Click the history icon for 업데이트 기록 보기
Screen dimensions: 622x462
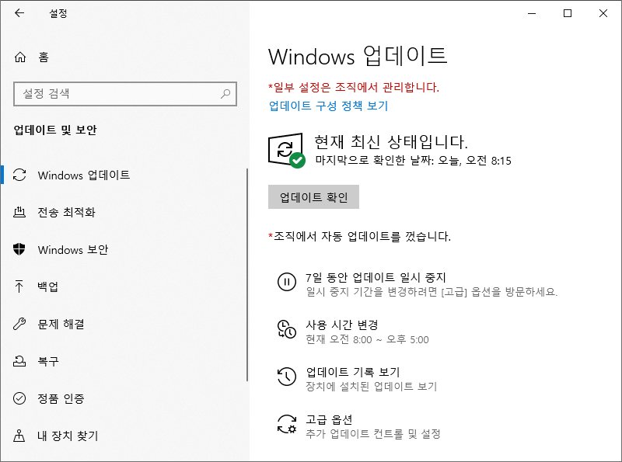point(286,377)
